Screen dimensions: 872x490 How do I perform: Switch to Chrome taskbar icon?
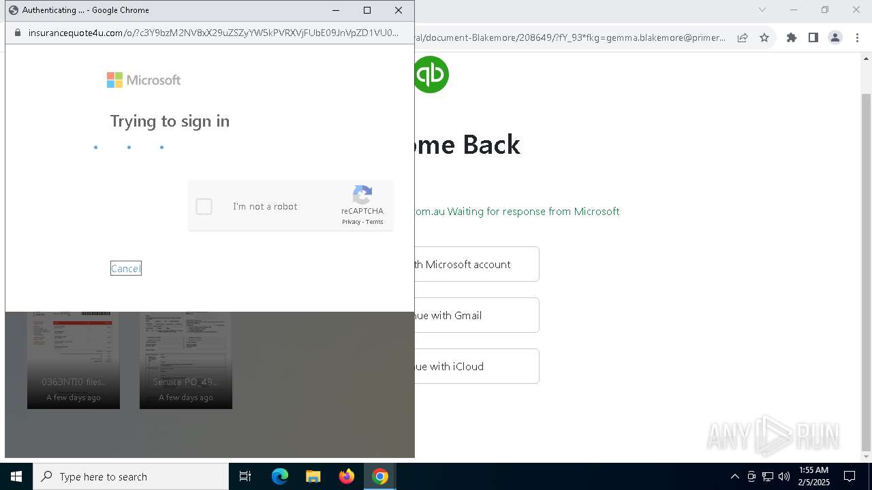coord(380,476)
